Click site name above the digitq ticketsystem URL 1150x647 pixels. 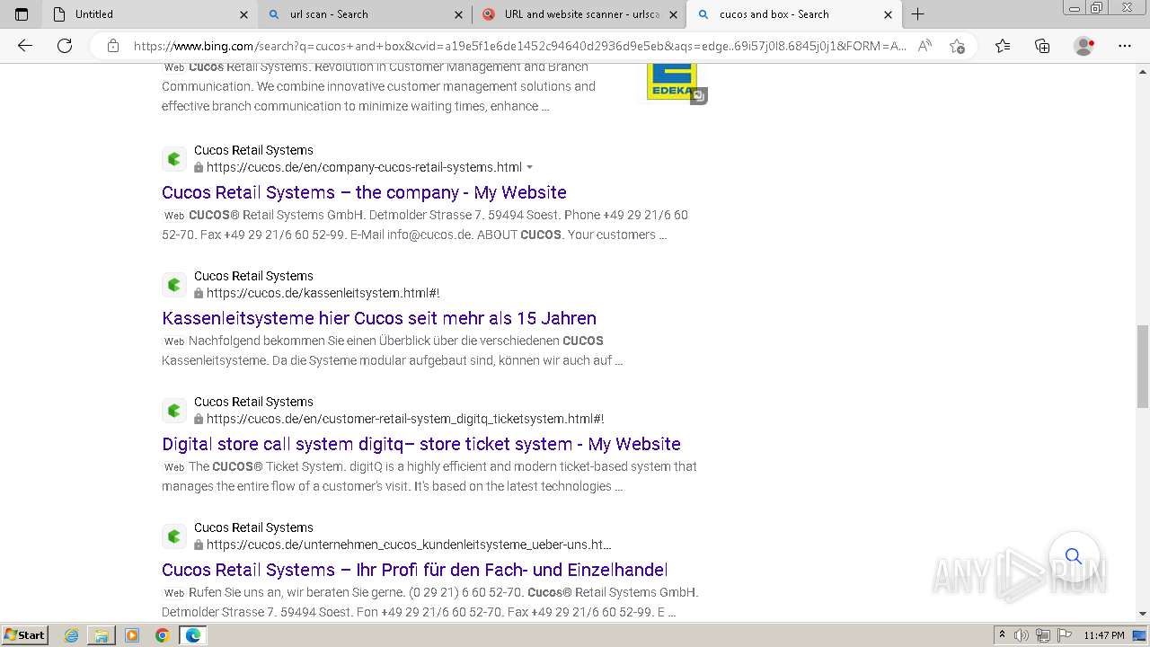click(253, 402)
